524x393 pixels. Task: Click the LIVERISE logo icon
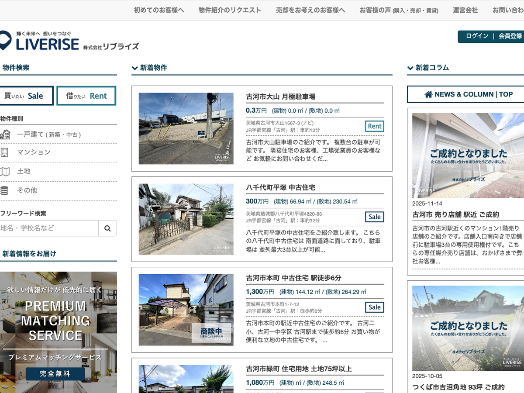tap(5, 40)
